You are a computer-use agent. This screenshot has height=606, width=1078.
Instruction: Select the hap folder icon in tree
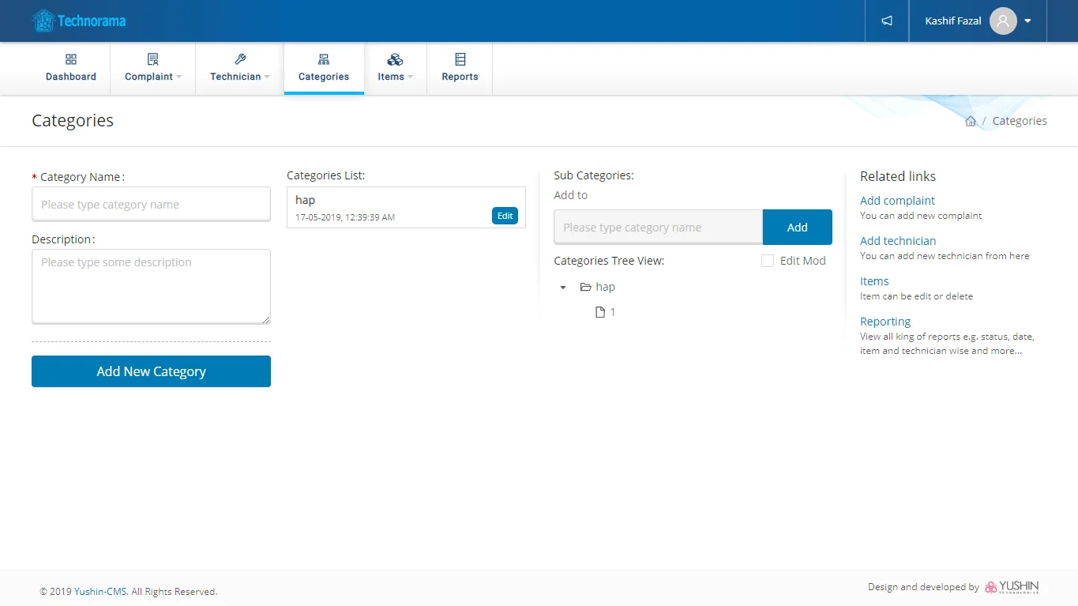tap(585, 287)
